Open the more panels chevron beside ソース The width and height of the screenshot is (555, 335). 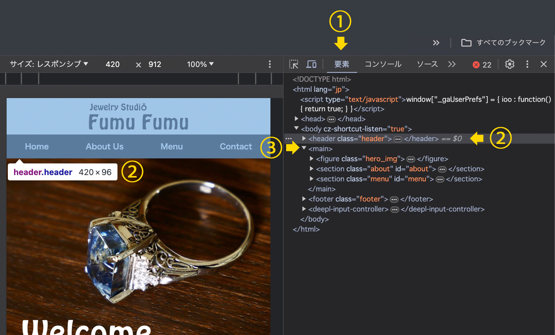(x=452, y=64)
